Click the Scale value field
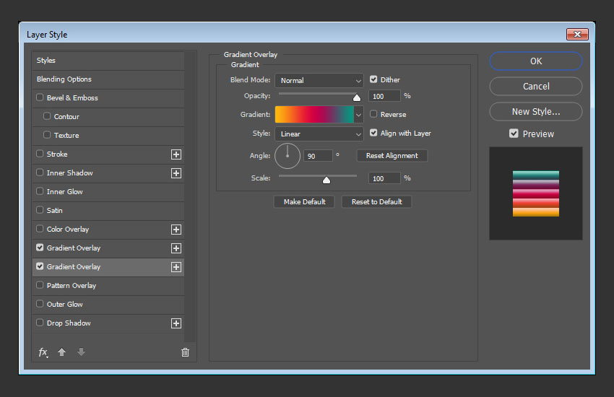The height and width of the screenshot is (397, 614). coord(384,178)
